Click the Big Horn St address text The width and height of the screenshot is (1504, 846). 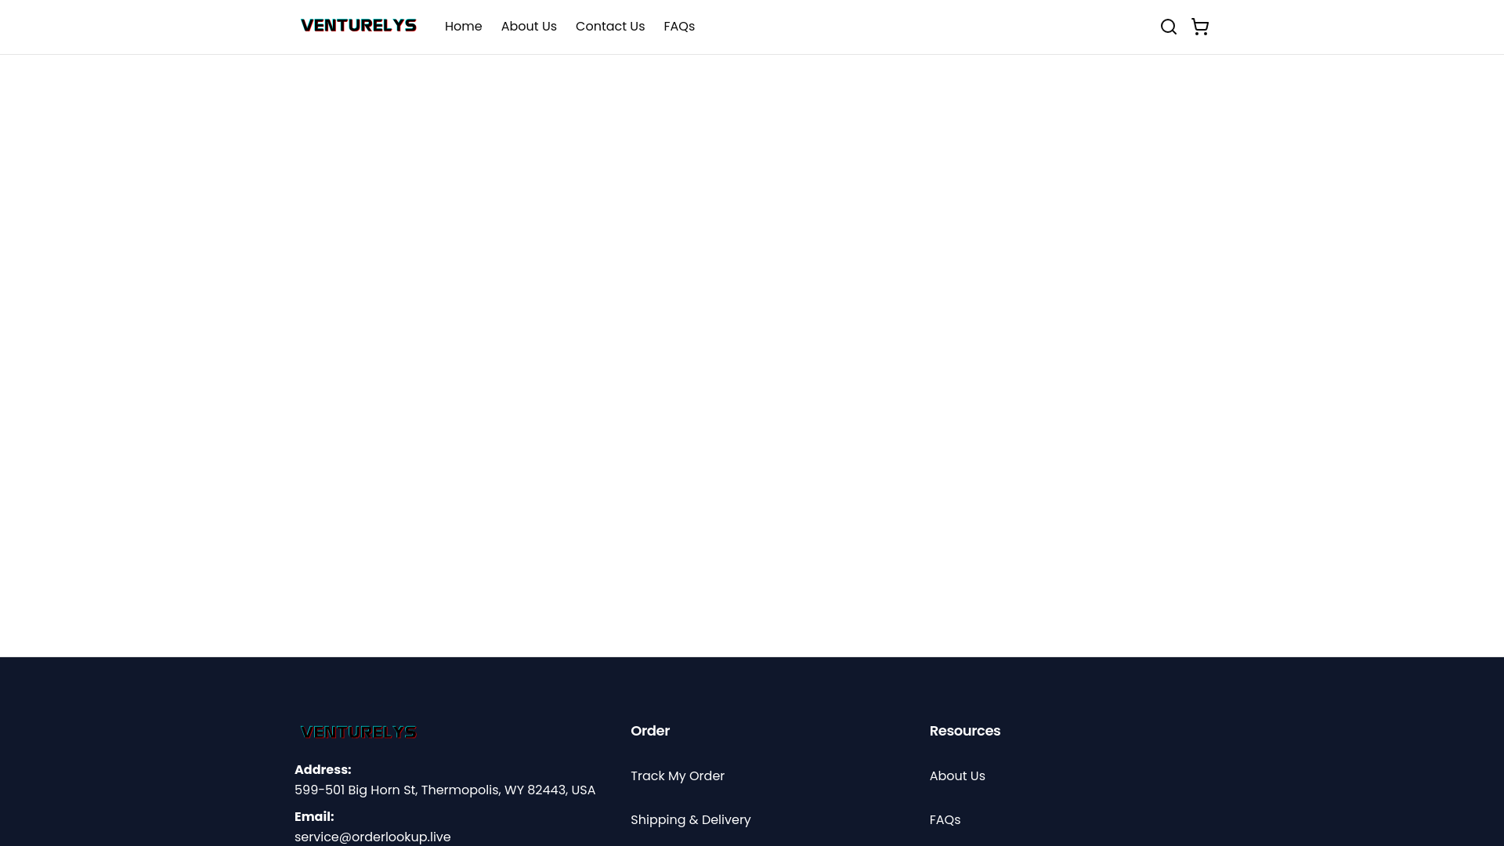click(x=445, y=790)
